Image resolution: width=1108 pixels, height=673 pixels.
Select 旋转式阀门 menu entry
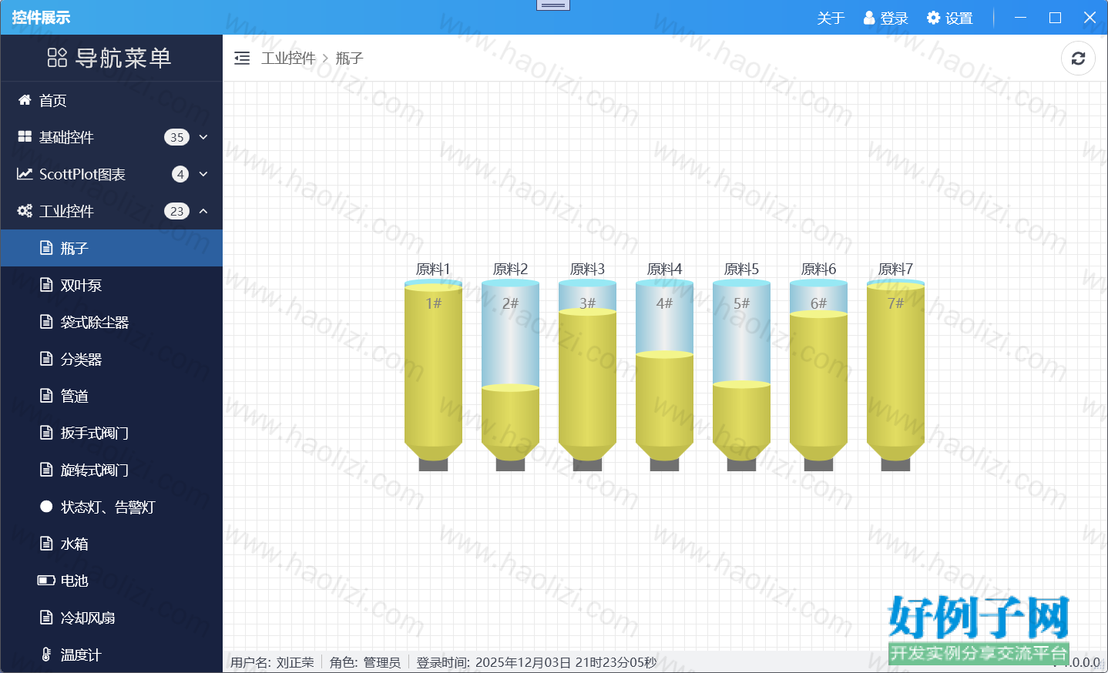[x=112, y=470]
